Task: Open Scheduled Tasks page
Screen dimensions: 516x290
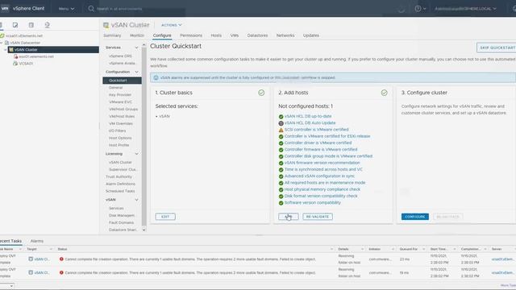Action: coord(120,192)
